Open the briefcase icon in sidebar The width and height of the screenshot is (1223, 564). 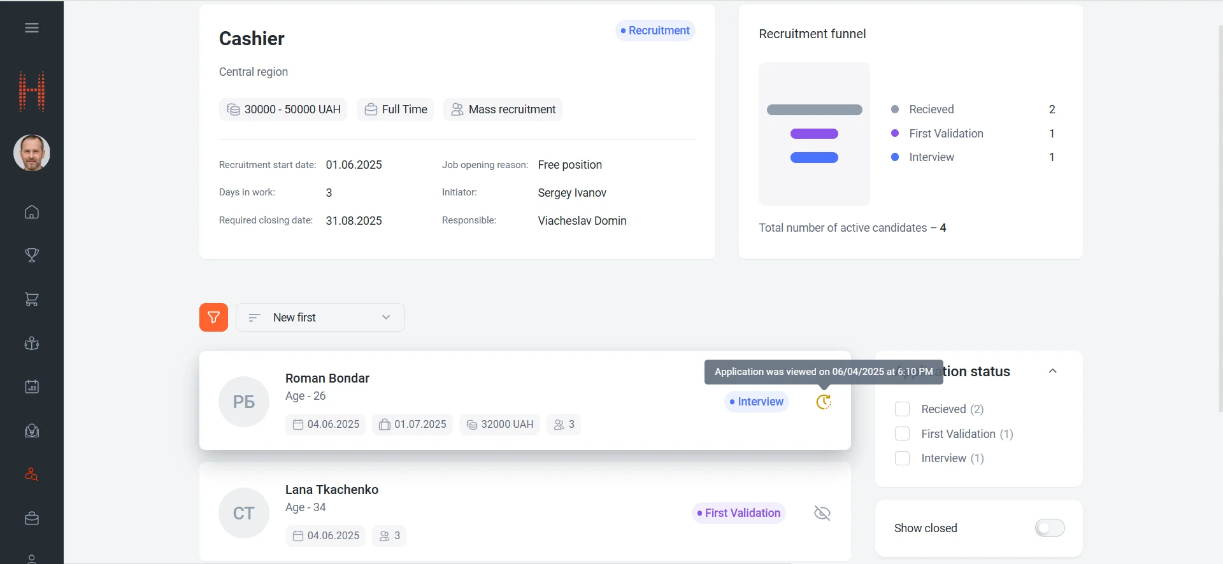point(32,518)
